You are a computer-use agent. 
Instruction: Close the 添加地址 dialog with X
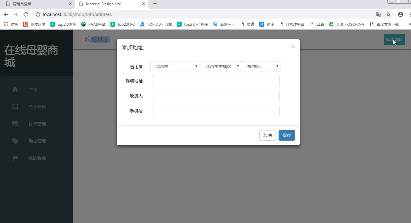click(x=293, y=47)
